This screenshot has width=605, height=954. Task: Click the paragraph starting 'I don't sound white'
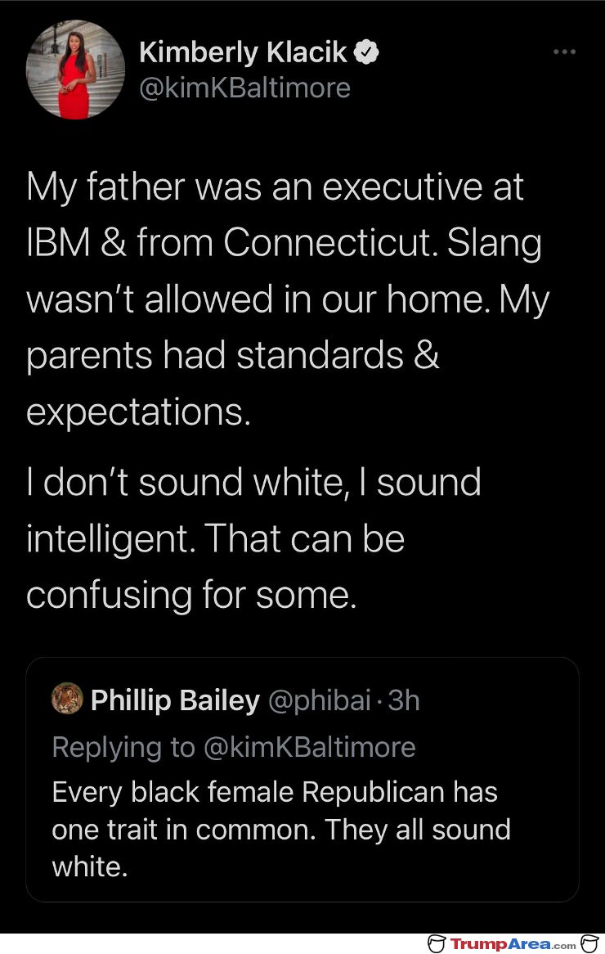click(253, 538)
